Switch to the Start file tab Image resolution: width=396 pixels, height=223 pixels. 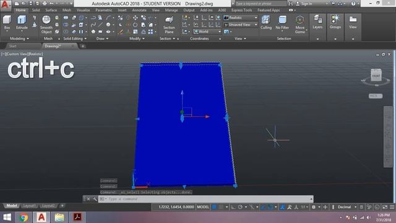12,46
